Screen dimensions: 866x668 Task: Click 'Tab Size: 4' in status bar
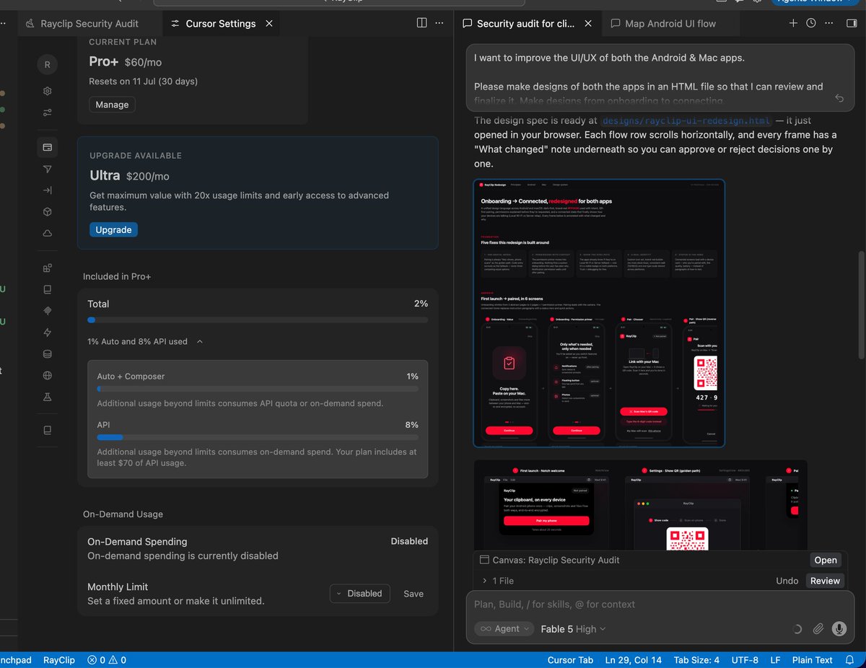click(696, 660)
